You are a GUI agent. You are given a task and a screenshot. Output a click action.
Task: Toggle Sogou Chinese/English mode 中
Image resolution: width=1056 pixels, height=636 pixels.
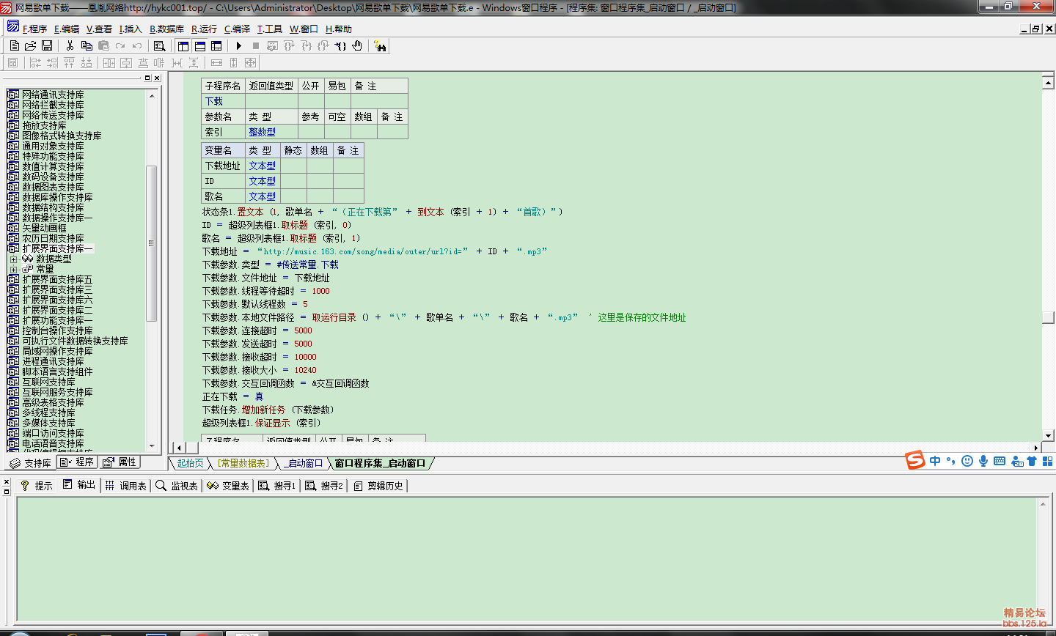click(x=935, y=461)
